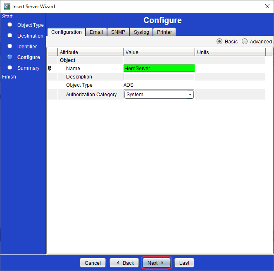Click the empty Description input field
Image resolution: width=274 pixels, height=271 pixels.
pos(159,76)
